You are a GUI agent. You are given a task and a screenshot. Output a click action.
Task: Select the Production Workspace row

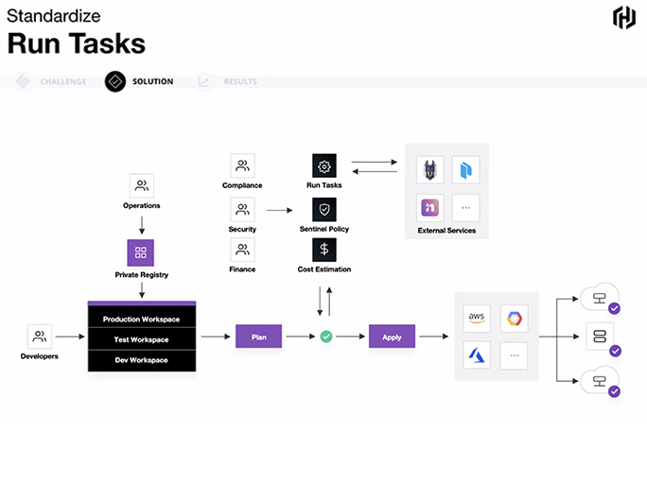point(142,319)
